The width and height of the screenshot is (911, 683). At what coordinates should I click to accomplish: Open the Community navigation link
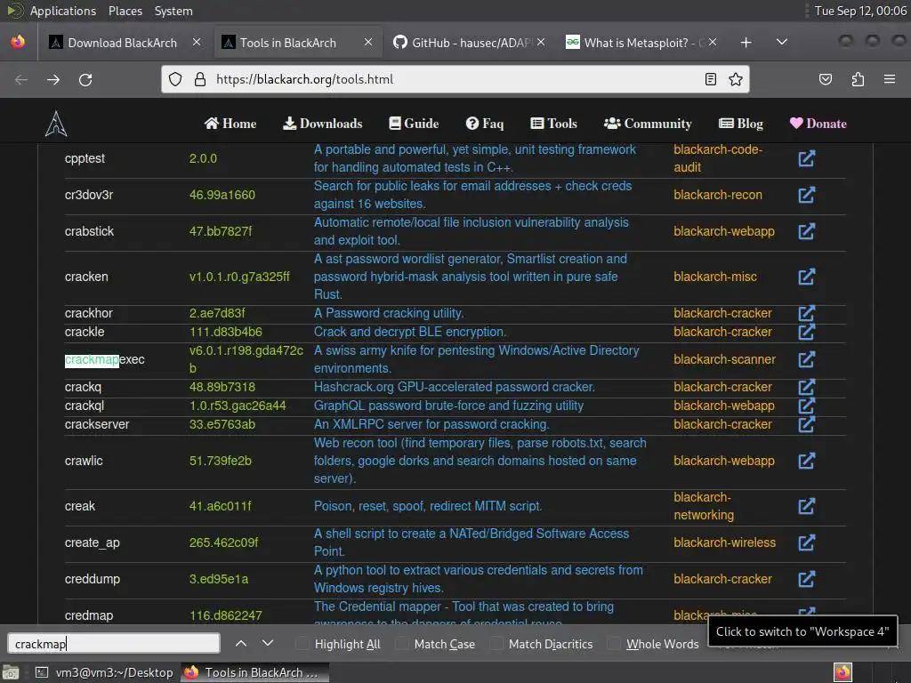[x=648, y=123]
